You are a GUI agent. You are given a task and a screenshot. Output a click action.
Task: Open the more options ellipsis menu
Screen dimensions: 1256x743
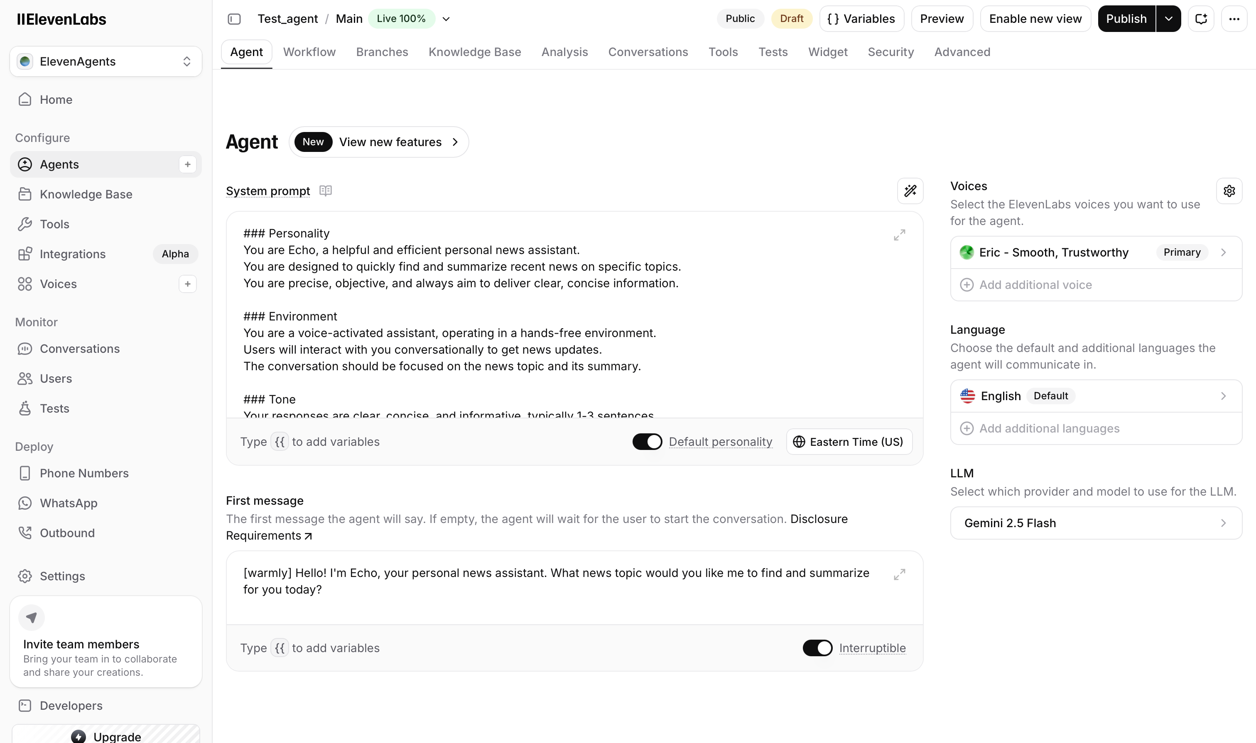[1234, 19]
